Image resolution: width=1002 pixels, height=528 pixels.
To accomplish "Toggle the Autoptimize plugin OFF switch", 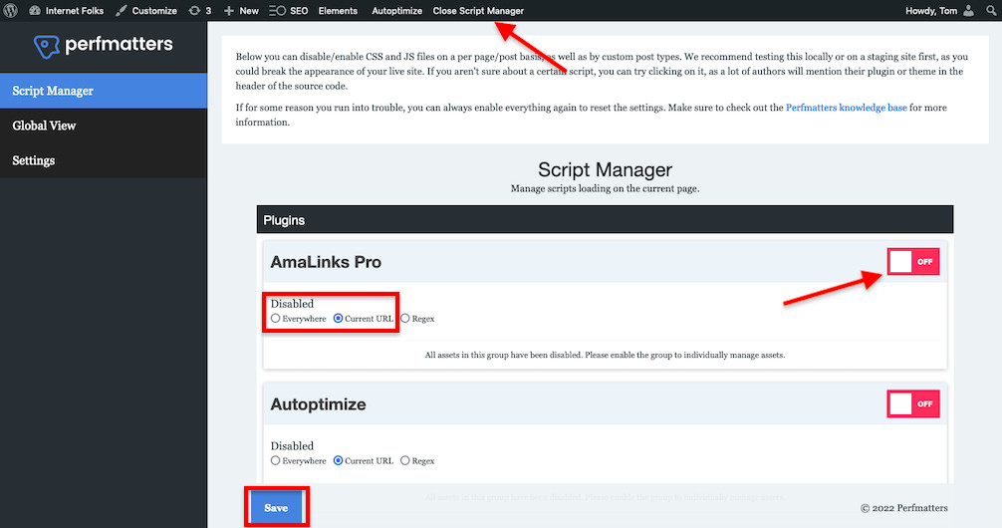I will click(912, 403).
